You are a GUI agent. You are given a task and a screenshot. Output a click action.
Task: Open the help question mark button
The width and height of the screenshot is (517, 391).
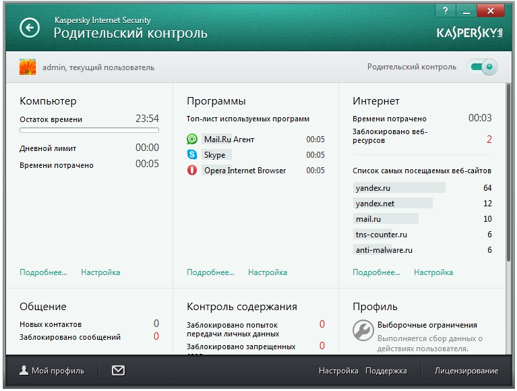[446, 11]
